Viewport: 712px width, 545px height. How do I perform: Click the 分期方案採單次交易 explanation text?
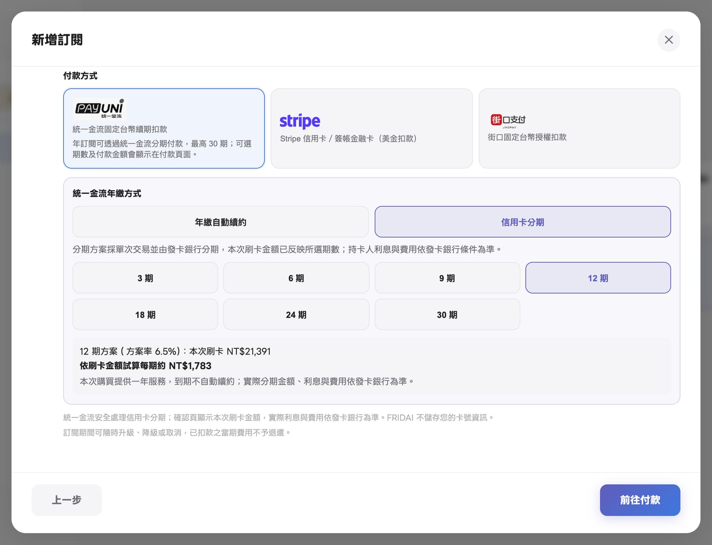point(287,249)
